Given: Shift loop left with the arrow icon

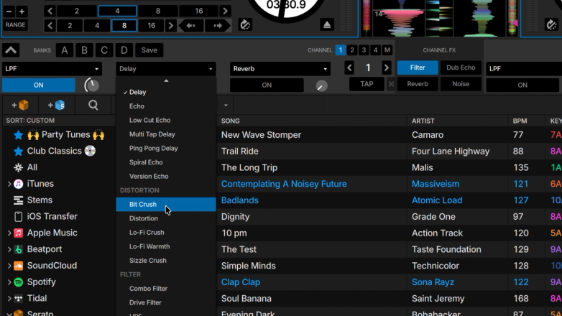Looking at the screenshot, I should click(x=190, y=26).
